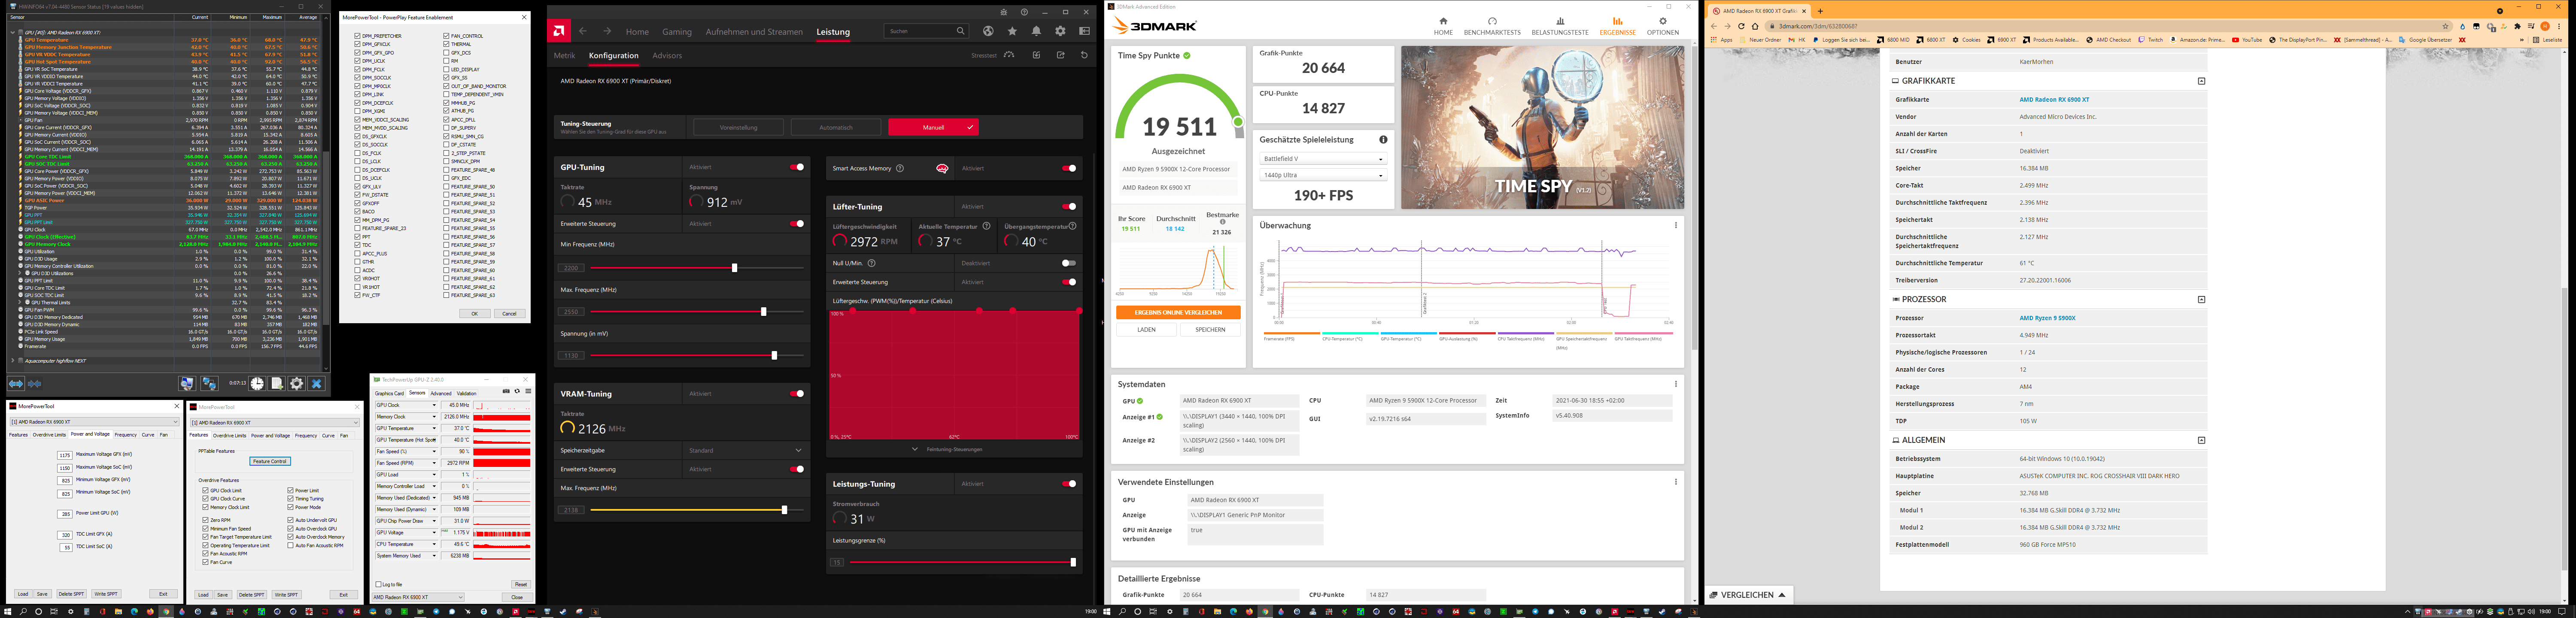This screenshot has height=618, width=2576.
Task: Open a new browser tab
Action: click(1820, 11)
